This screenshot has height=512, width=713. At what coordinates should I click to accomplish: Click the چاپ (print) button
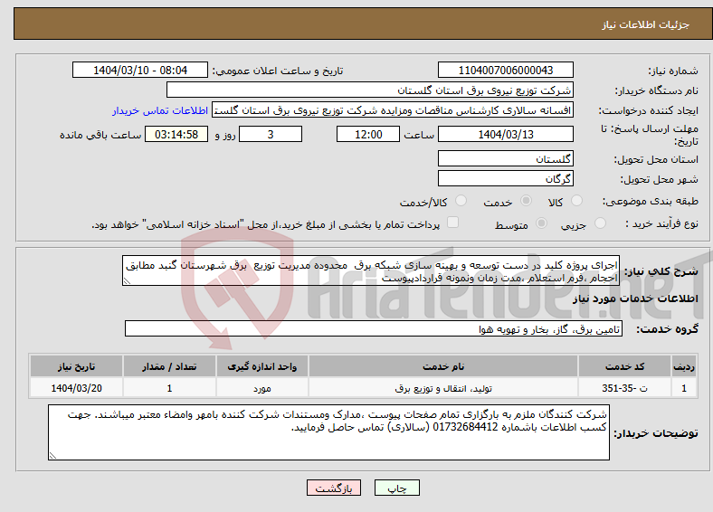396,488
